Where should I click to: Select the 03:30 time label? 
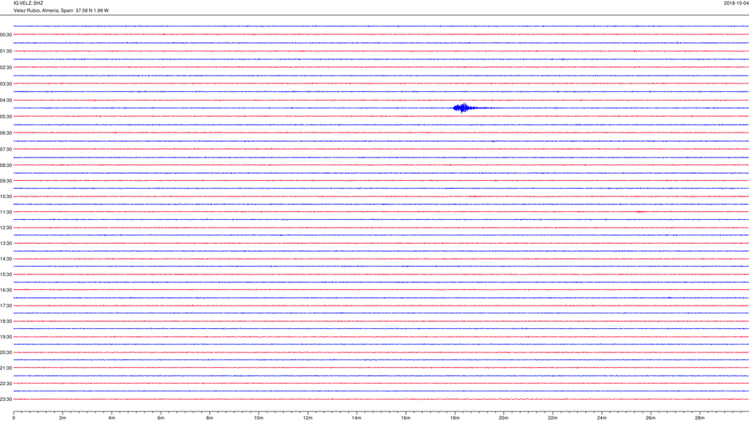coord(5,84)
